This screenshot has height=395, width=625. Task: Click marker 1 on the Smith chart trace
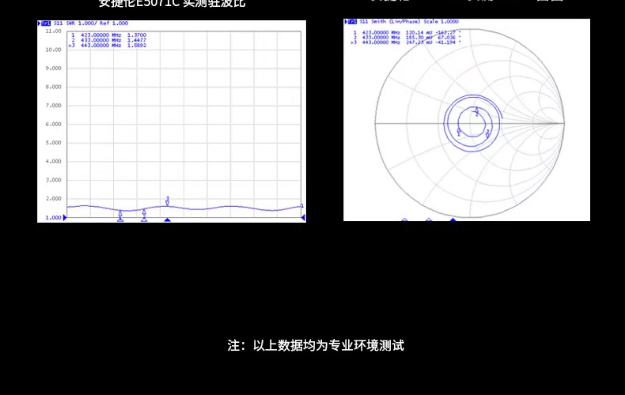pos(459,131)
